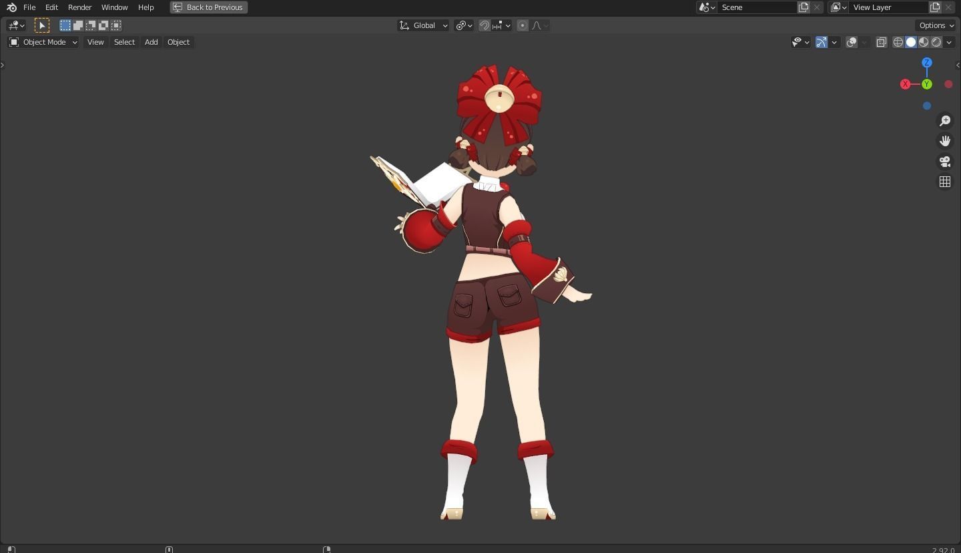Click the Y axis on navigation gizmo
The height and width of the screenshot is (553, 961).
point(926,84)
